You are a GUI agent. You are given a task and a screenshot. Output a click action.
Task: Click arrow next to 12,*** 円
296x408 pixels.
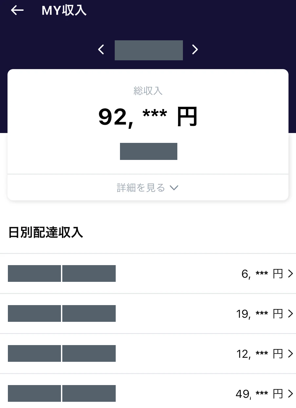click(290, 354)
